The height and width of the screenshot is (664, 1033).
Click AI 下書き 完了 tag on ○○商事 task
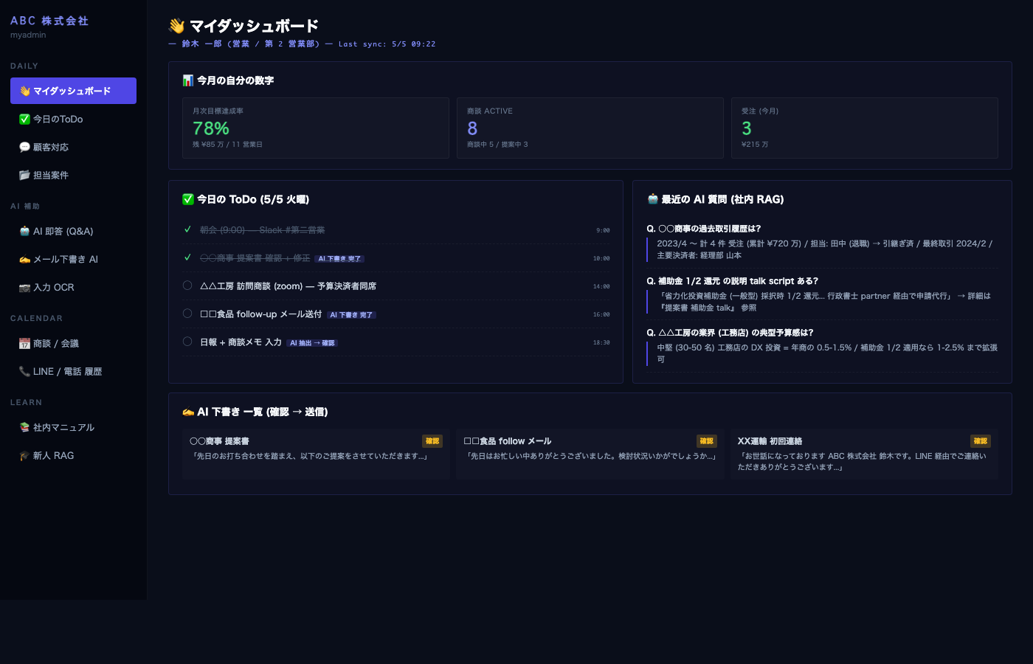pos(339,259)
